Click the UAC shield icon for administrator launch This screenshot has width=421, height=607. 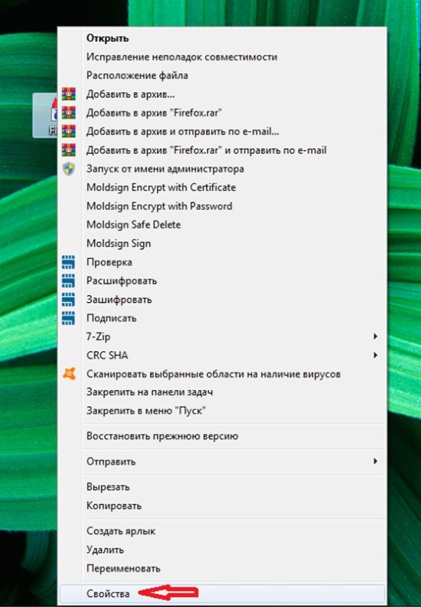(x=68, y=169)
